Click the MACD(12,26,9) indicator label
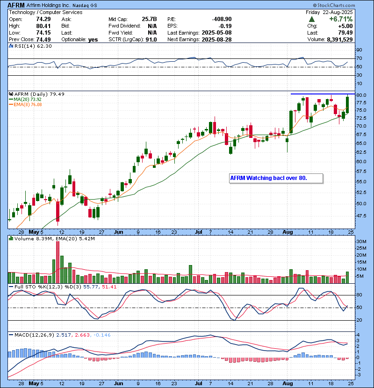The image size is (374, 388). tap(34, 335)
